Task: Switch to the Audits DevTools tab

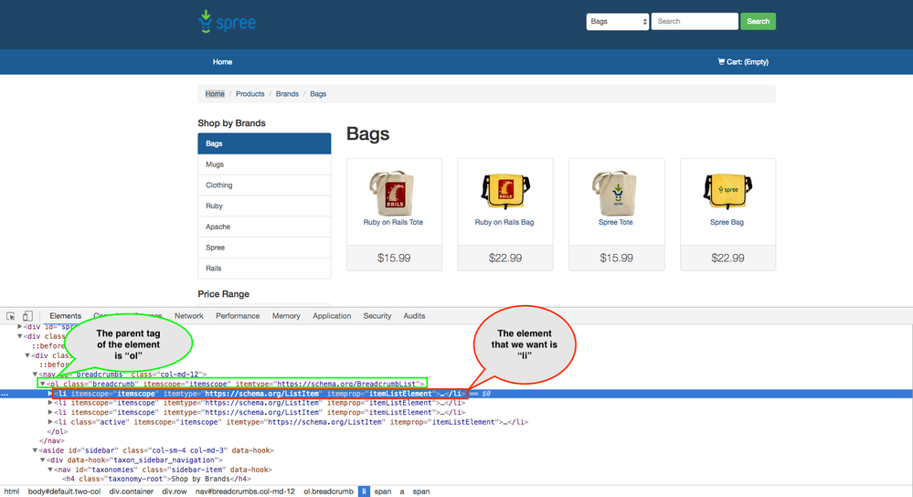Action: 414,316
